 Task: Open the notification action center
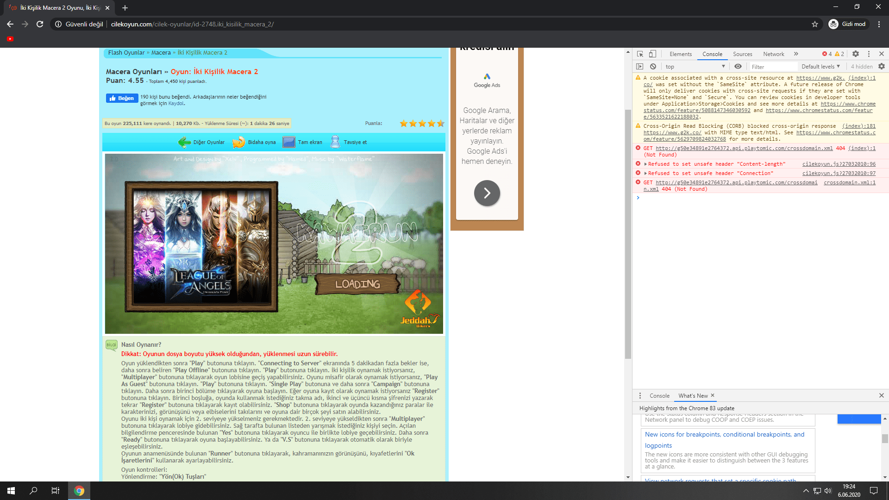click(874, 491)
